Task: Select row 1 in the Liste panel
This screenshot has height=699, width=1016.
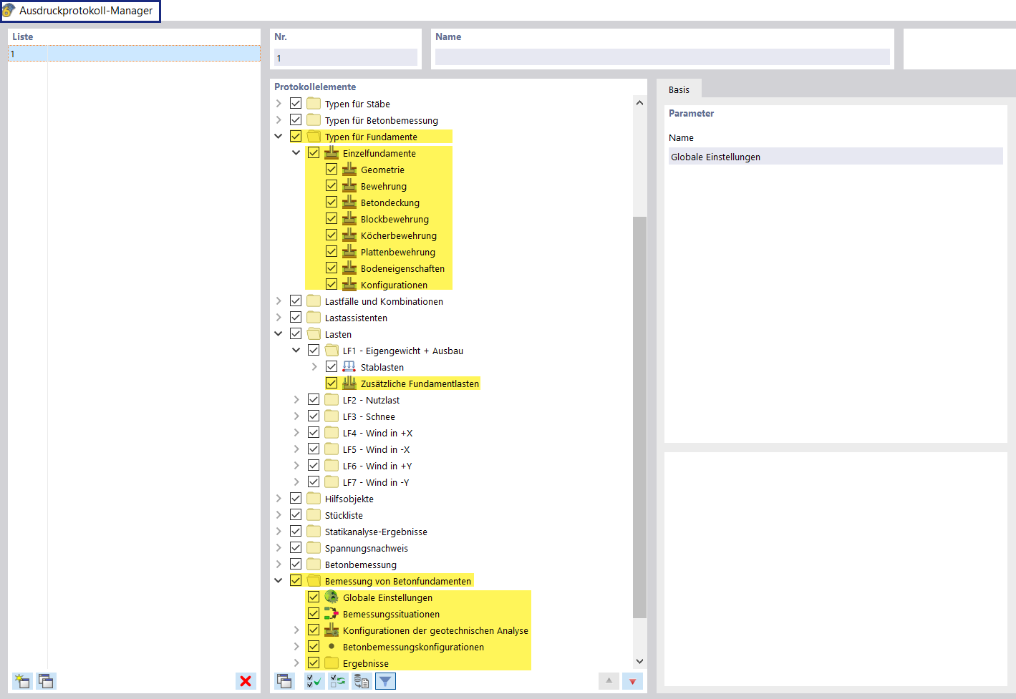Action: 134,54
